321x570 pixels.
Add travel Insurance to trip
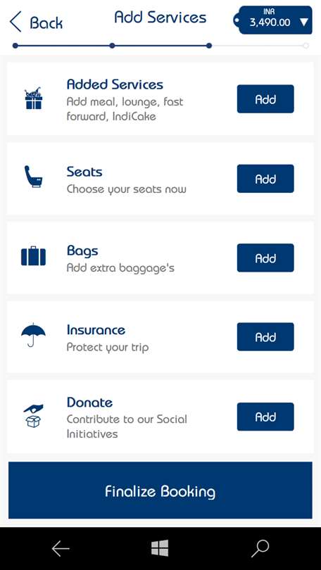(265, 336)
